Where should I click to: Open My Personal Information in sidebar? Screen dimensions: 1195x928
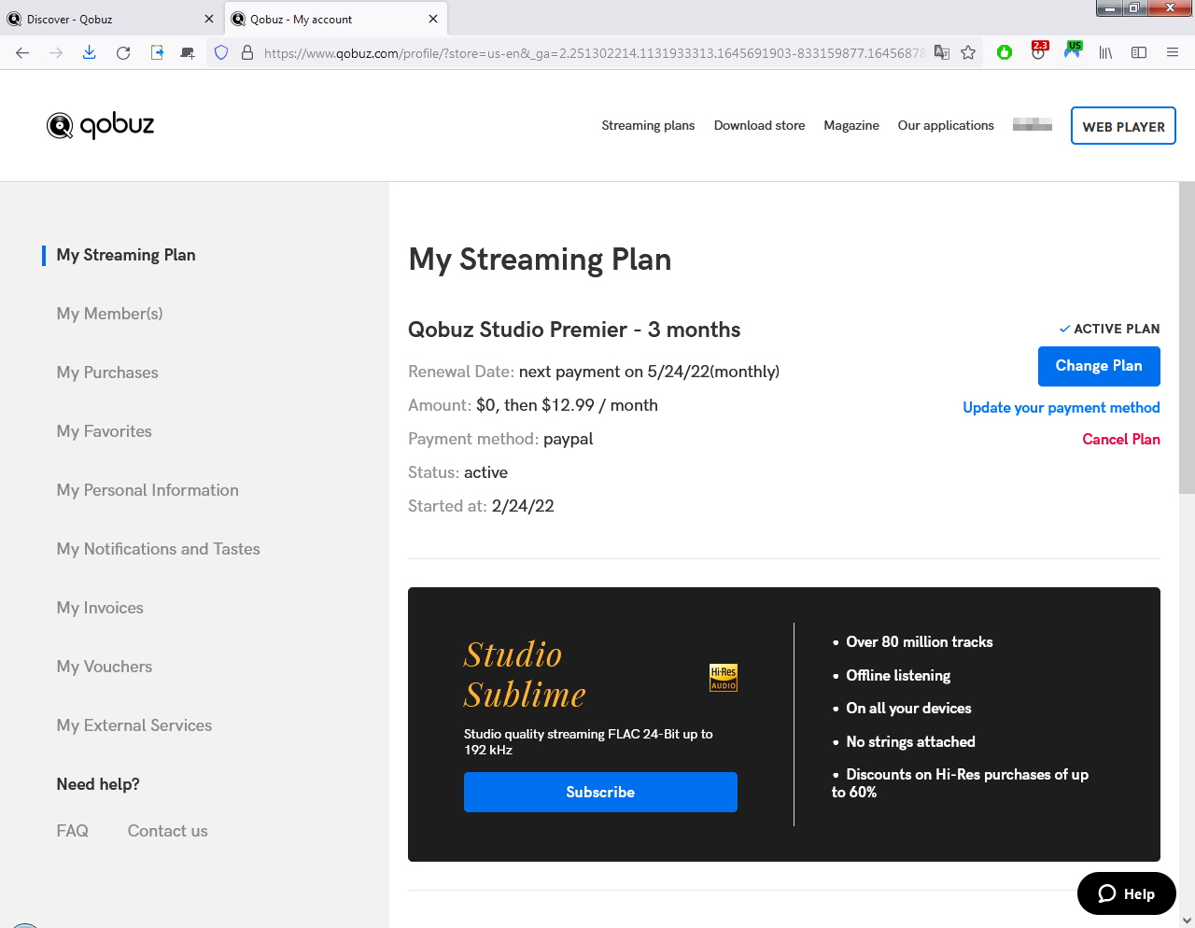(148, 490)
